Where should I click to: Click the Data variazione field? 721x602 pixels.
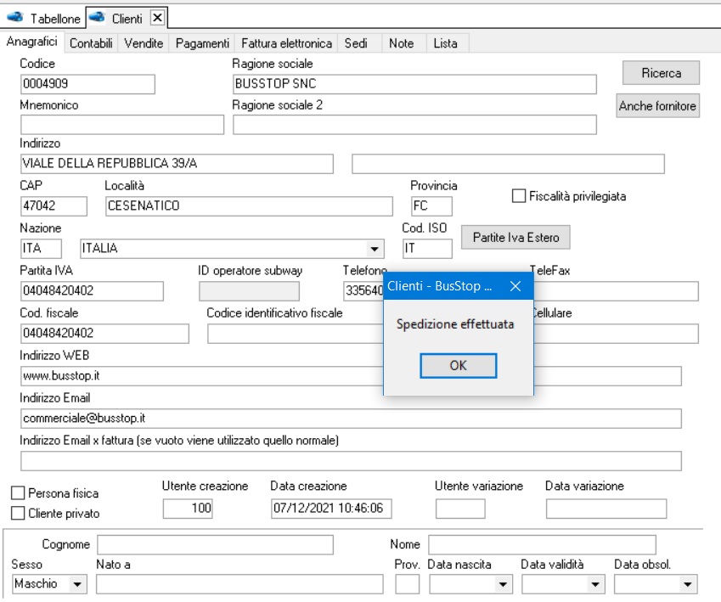(606, 509)
